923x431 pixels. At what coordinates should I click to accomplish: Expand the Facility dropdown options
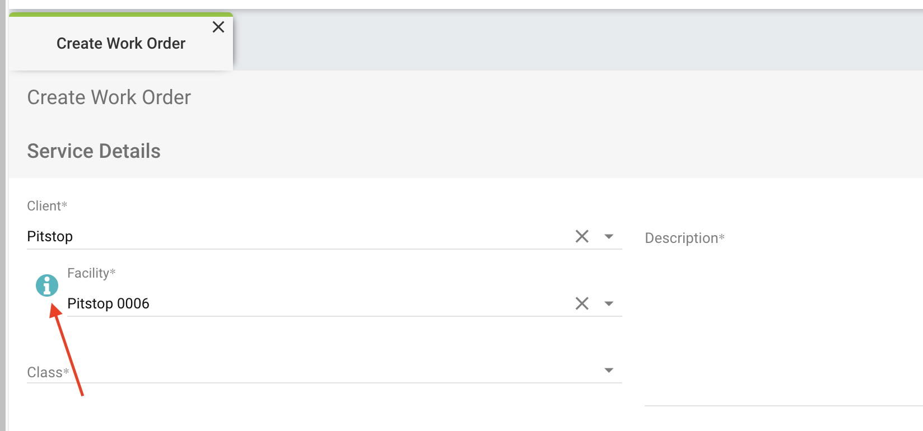(x=609, y=303)
